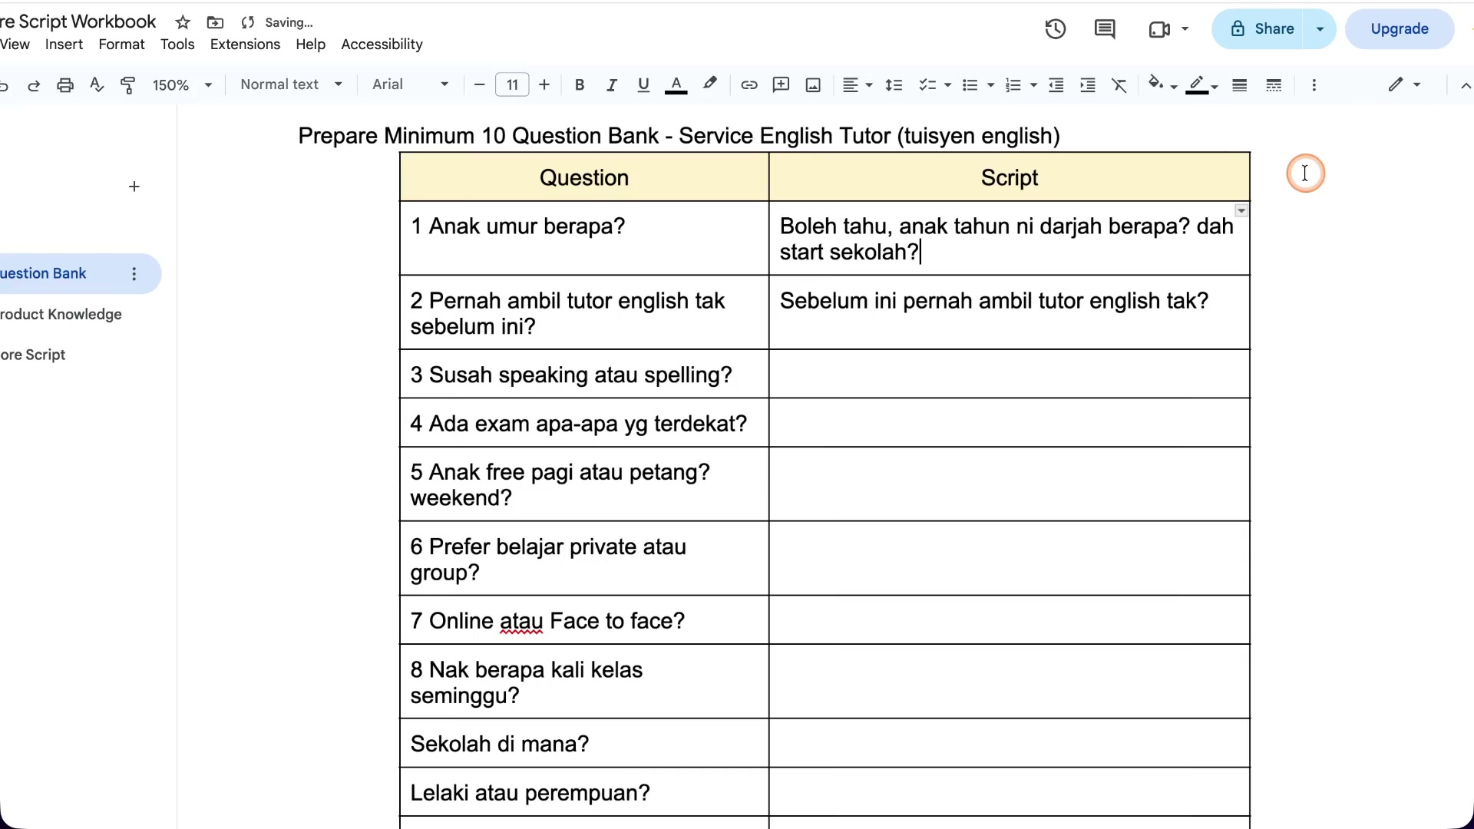
Task: Move document with folder icon
Action: pos(215,22)
